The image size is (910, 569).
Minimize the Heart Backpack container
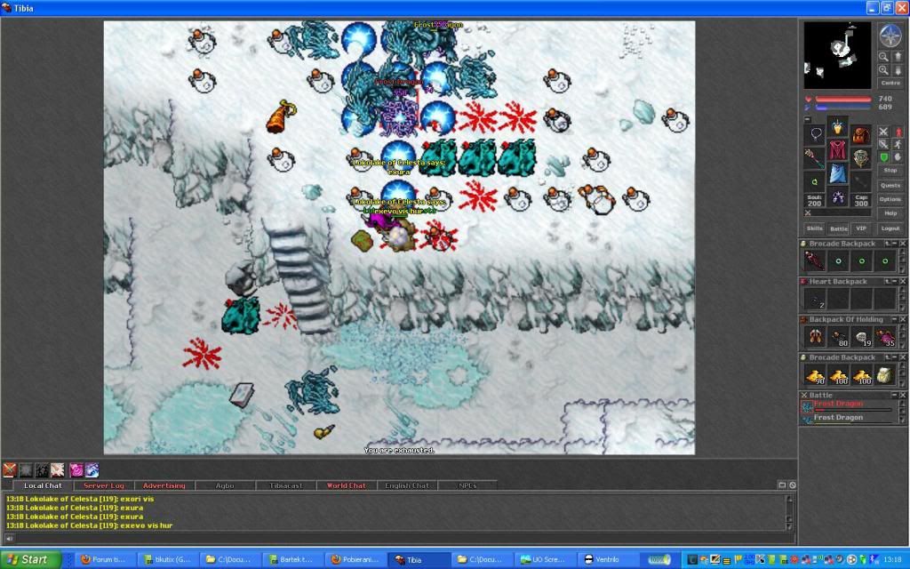pyautogui.click(x=894, y=282)
